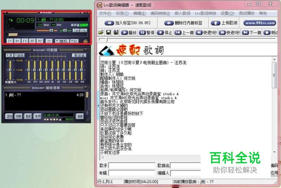
Task: Click the 加入标签 add tag button
Action: (x=128, y=23)
